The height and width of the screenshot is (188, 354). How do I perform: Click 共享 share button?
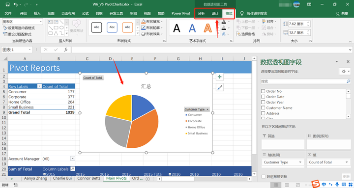pos(342,14)
